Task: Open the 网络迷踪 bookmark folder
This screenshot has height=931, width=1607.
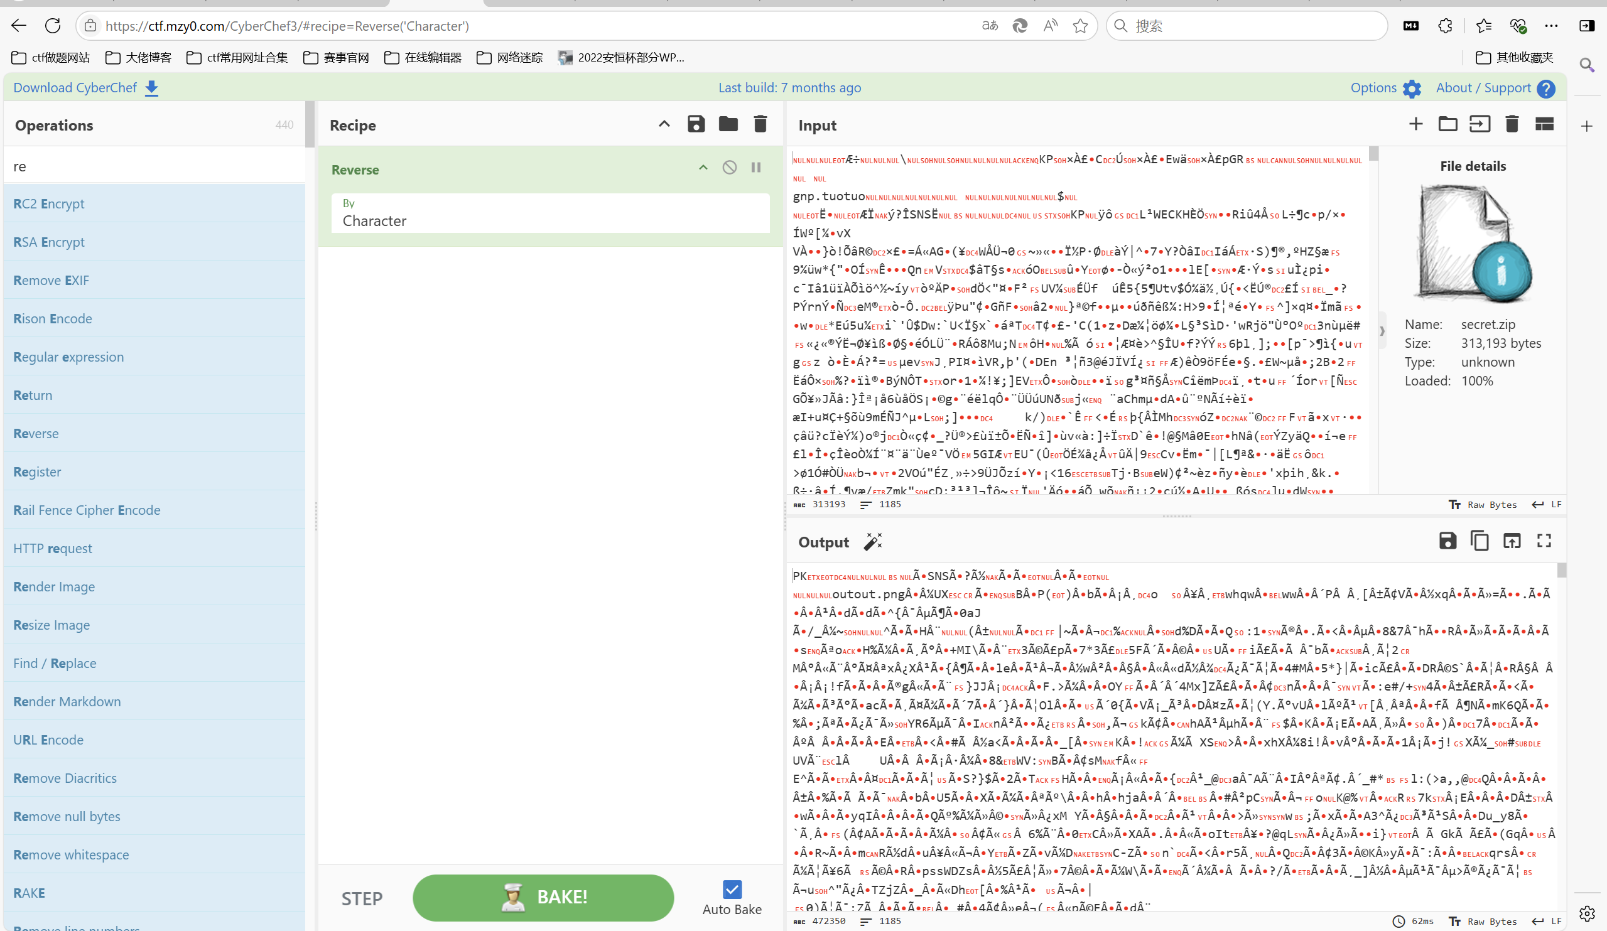Action: point(509,57)
